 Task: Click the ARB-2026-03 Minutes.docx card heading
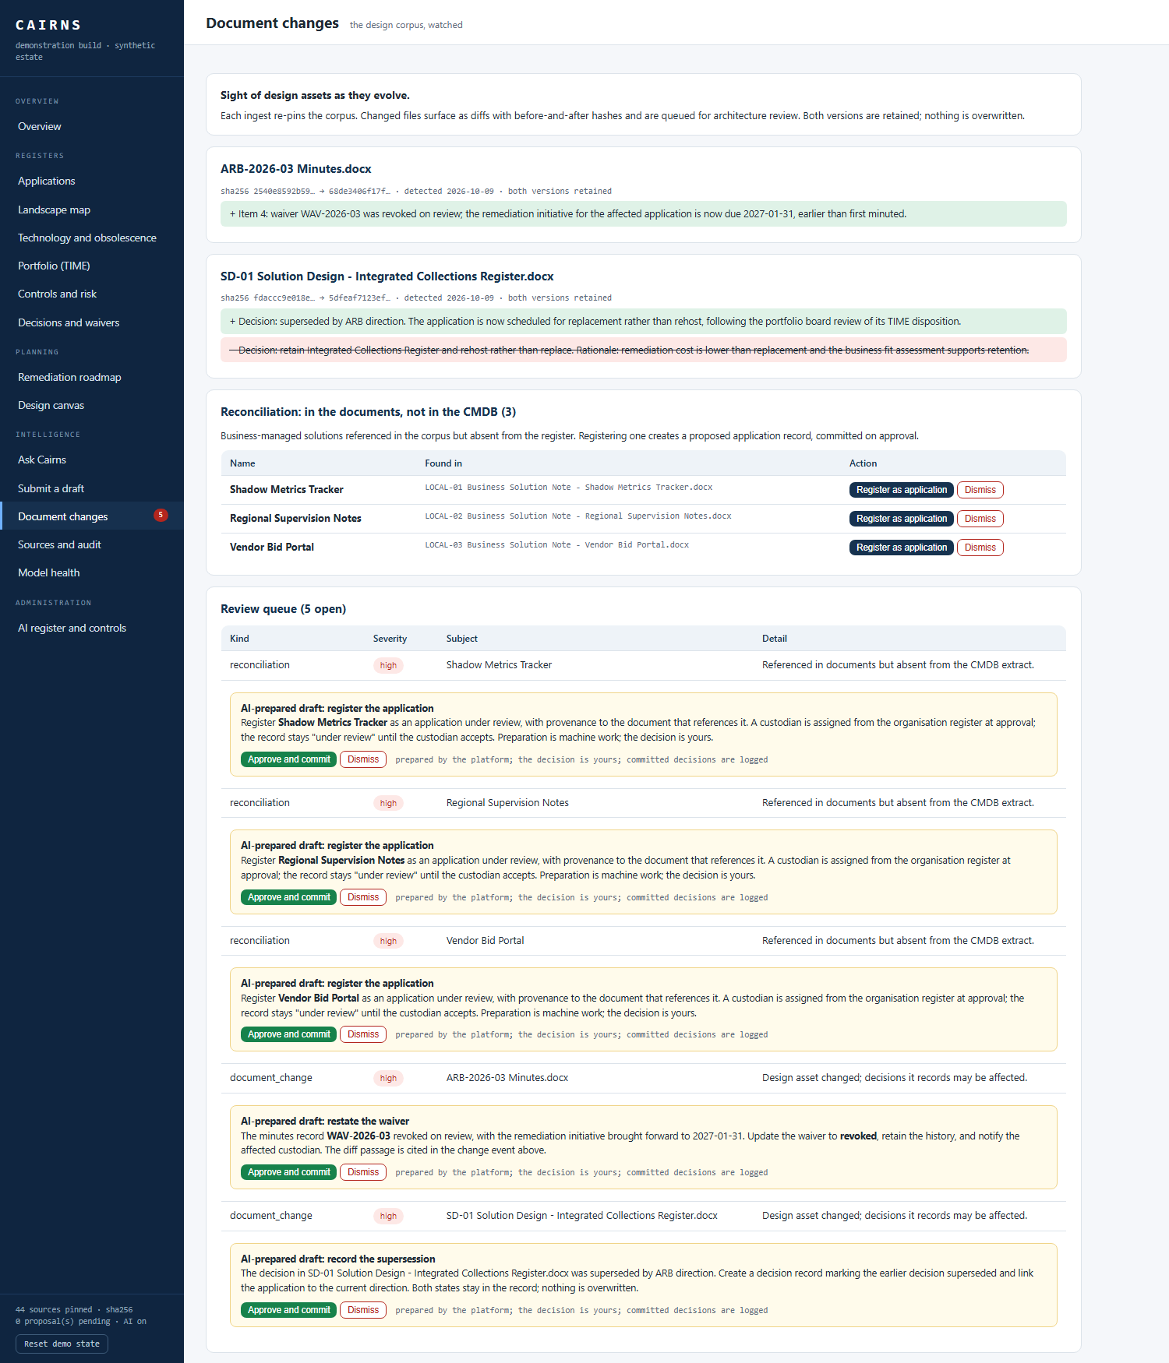296,169
